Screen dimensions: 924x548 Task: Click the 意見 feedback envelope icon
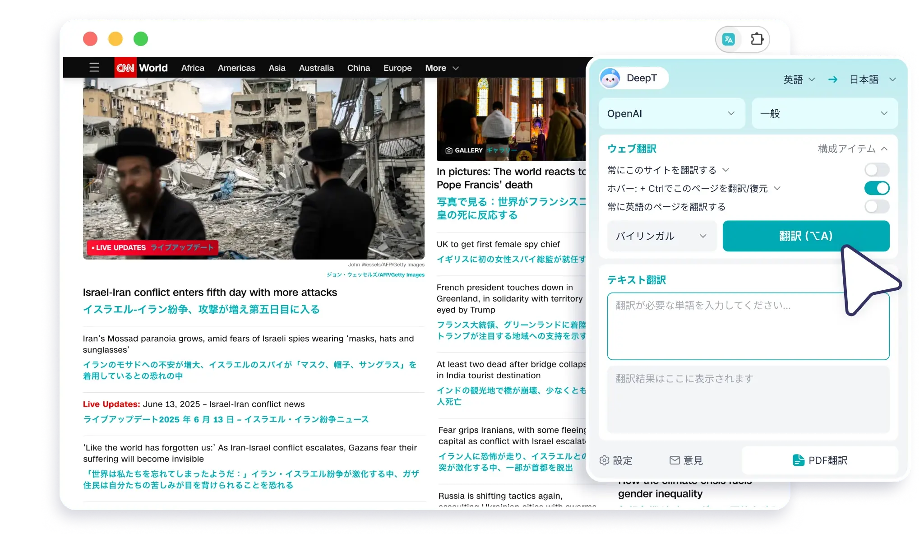674,460
